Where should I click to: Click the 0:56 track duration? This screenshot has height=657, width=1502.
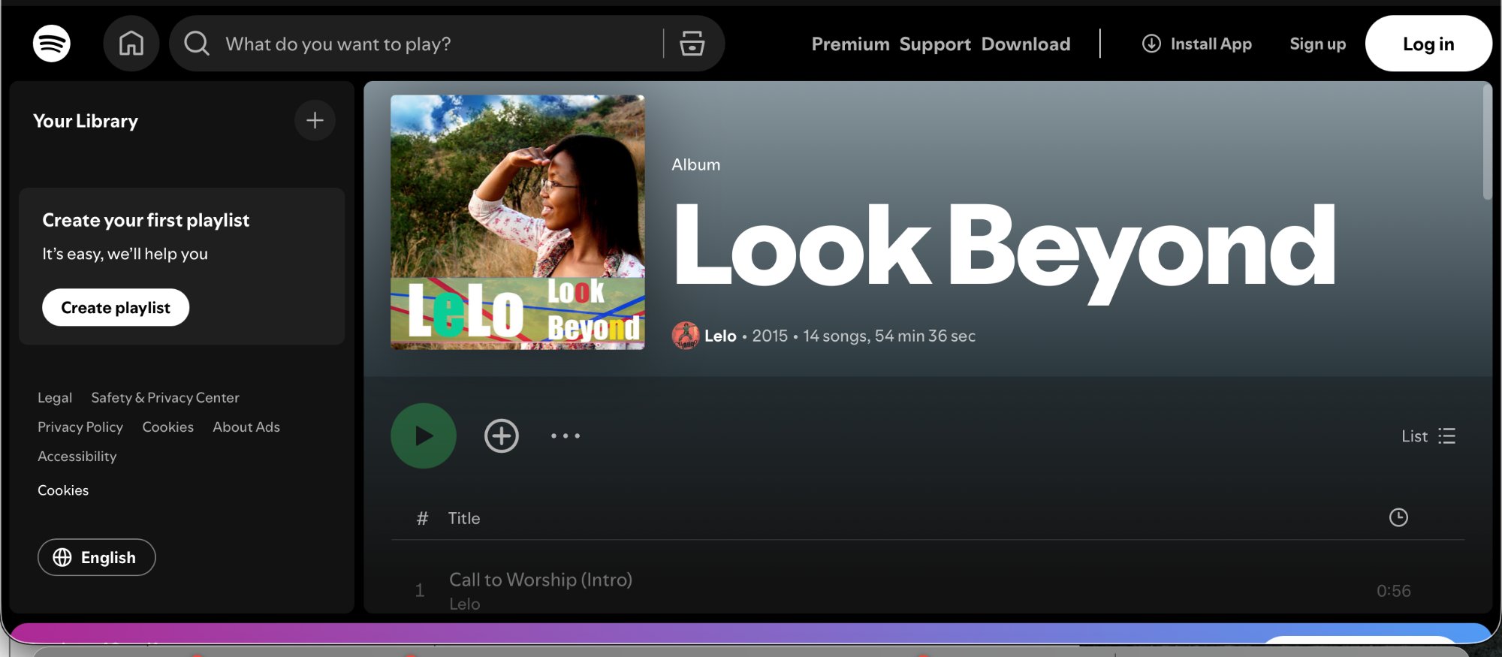click(x=1394, y=591)
